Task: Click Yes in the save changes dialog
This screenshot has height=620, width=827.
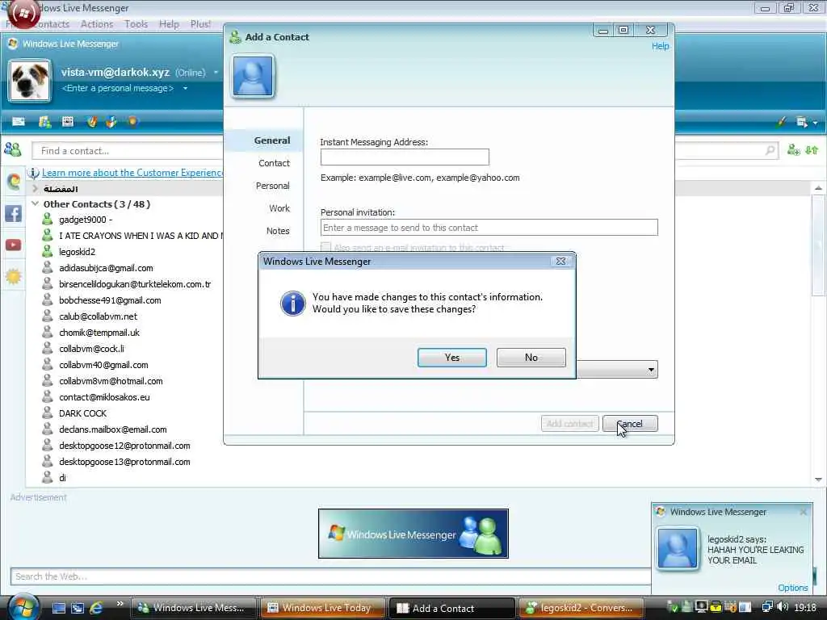Action: coord(452,358)
